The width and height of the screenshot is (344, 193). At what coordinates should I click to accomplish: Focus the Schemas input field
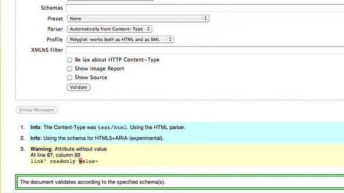tap(205, 8)
